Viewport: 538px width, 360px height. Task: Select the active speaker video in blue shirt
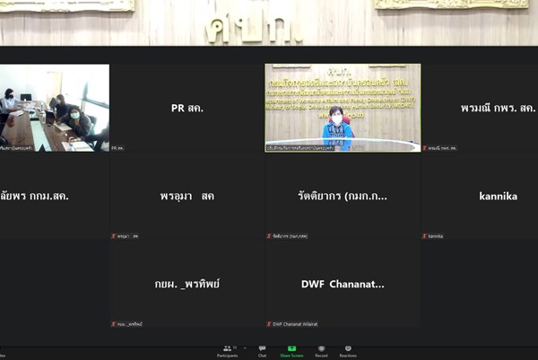pyautogui.click(x=343, y=108)
